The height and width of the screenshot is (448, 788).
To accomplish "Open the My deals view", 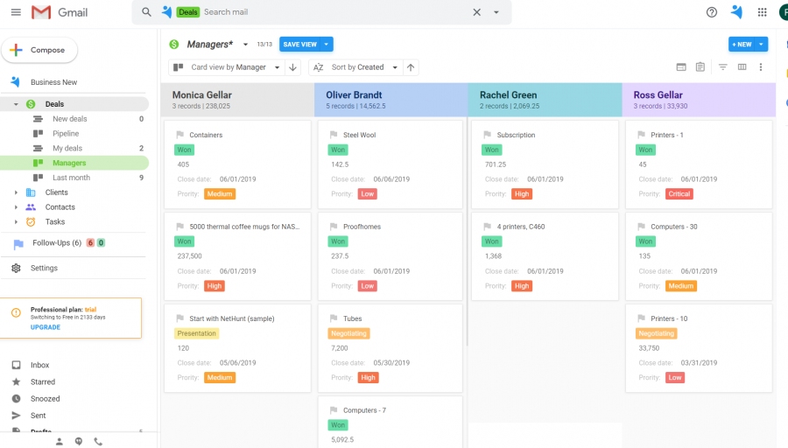I will 67,148.
